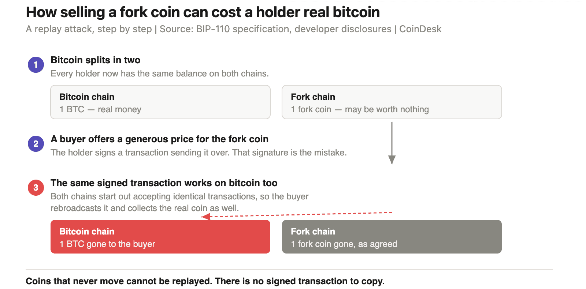The image size is (586, 289).
Task: Select the top Fork chain box
Action: 392,102
